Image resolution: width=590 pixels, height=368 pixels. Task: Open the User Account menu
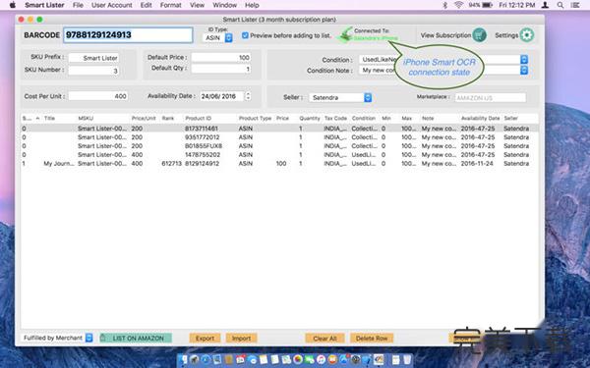tap(112, 5)
